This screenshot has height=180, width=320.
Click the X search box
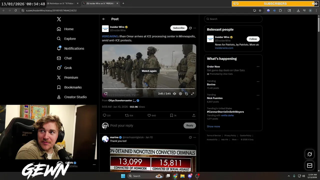(x=233, y=19)
